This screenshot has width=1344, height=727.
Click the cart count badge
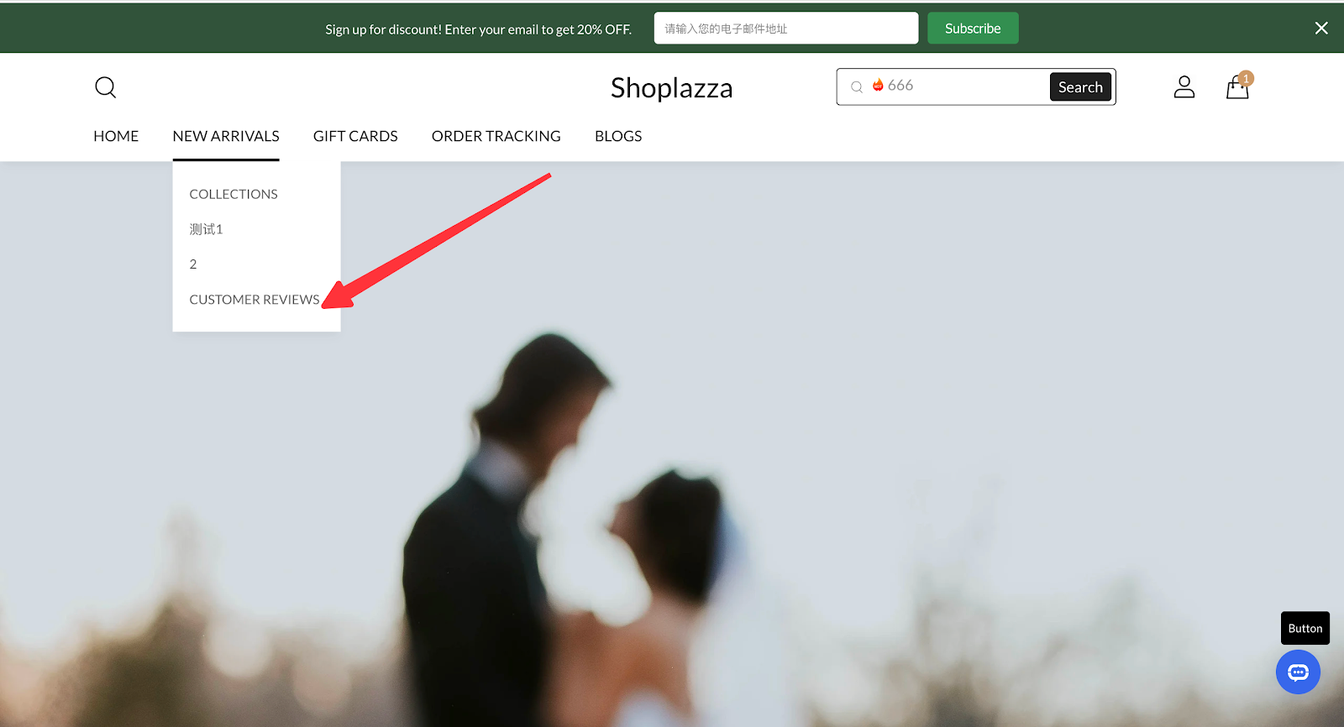click(1246, 78)
